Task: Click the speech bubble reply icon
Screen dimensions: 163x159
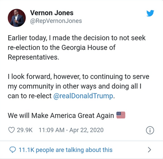Action: (x=13, y=150)
